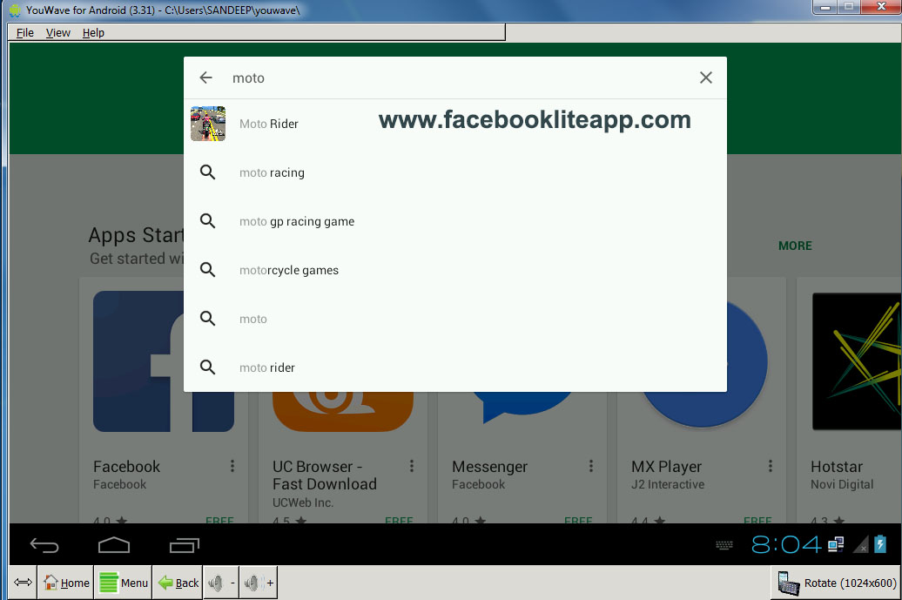Open the UC Browser app title
The image size is (902, 600).
click(x=325, y=475)
